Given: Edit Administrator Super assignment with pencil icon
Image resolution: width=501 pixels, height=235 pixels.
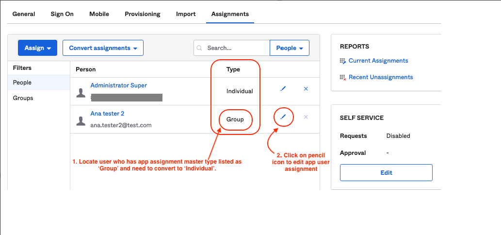Looking at the screenshot, I should coord(283,88).
